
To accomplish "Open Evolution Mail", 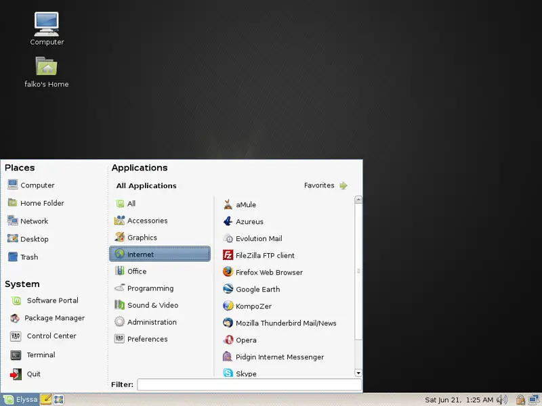I will coord(252,238).
